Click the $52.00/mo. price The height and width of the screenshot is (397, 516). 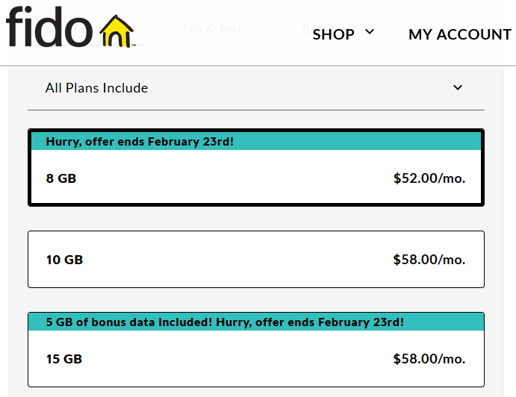pyautogui.click(x=429, y=178)
